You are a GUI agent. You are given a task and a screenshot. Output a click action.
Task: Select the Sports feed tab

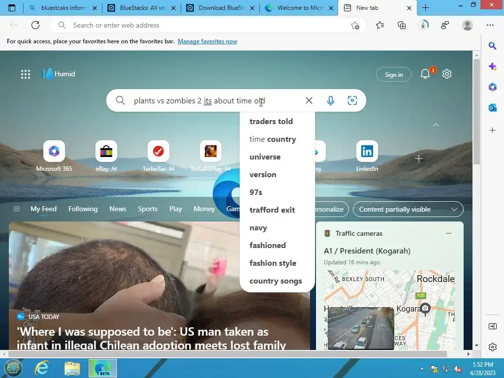[x=148, y=209]
